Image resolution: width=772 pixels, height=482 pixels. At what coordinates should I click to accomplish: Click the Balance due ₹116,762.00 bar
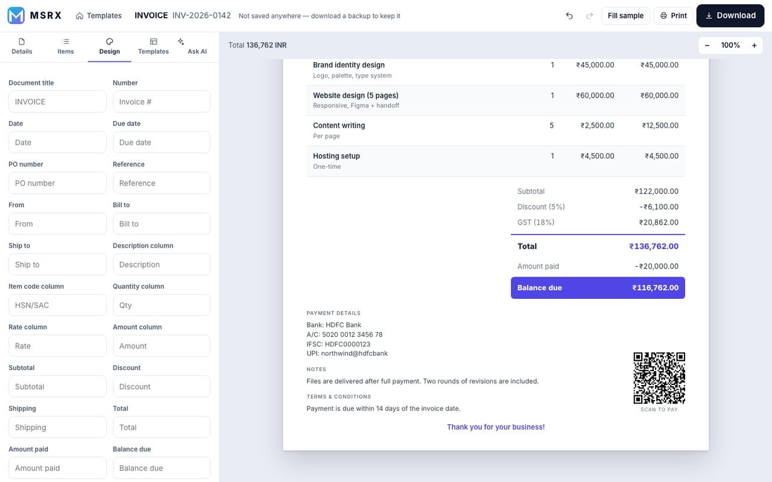pyautogui.click(x=598, y=287)
